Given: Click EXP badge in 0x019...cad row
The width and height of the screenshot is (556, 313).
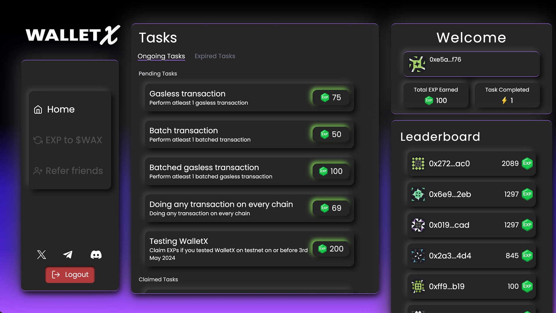Looking at the screenshot, I should tap(527, 225).
